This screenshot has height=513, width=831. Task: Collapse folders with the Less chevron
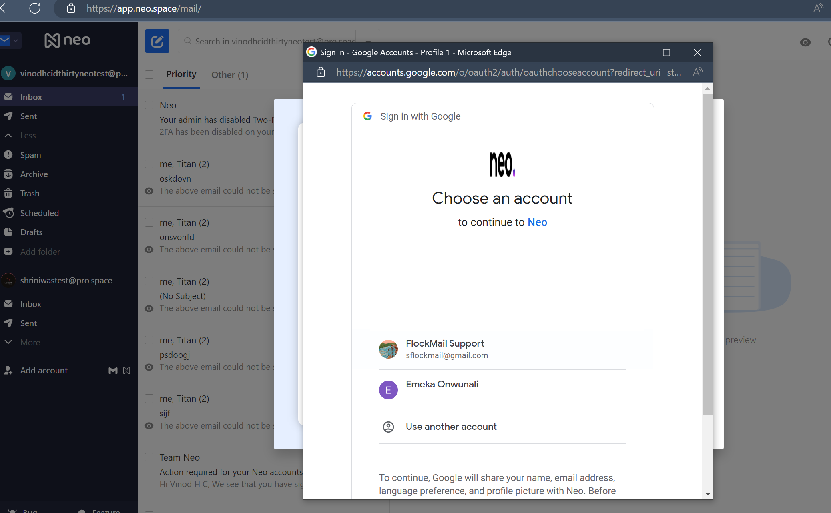[x=8, y=136]
